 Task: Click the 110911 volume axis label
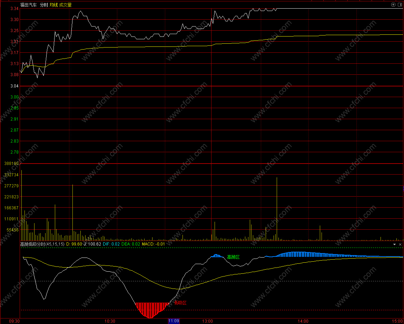[11, 219]
